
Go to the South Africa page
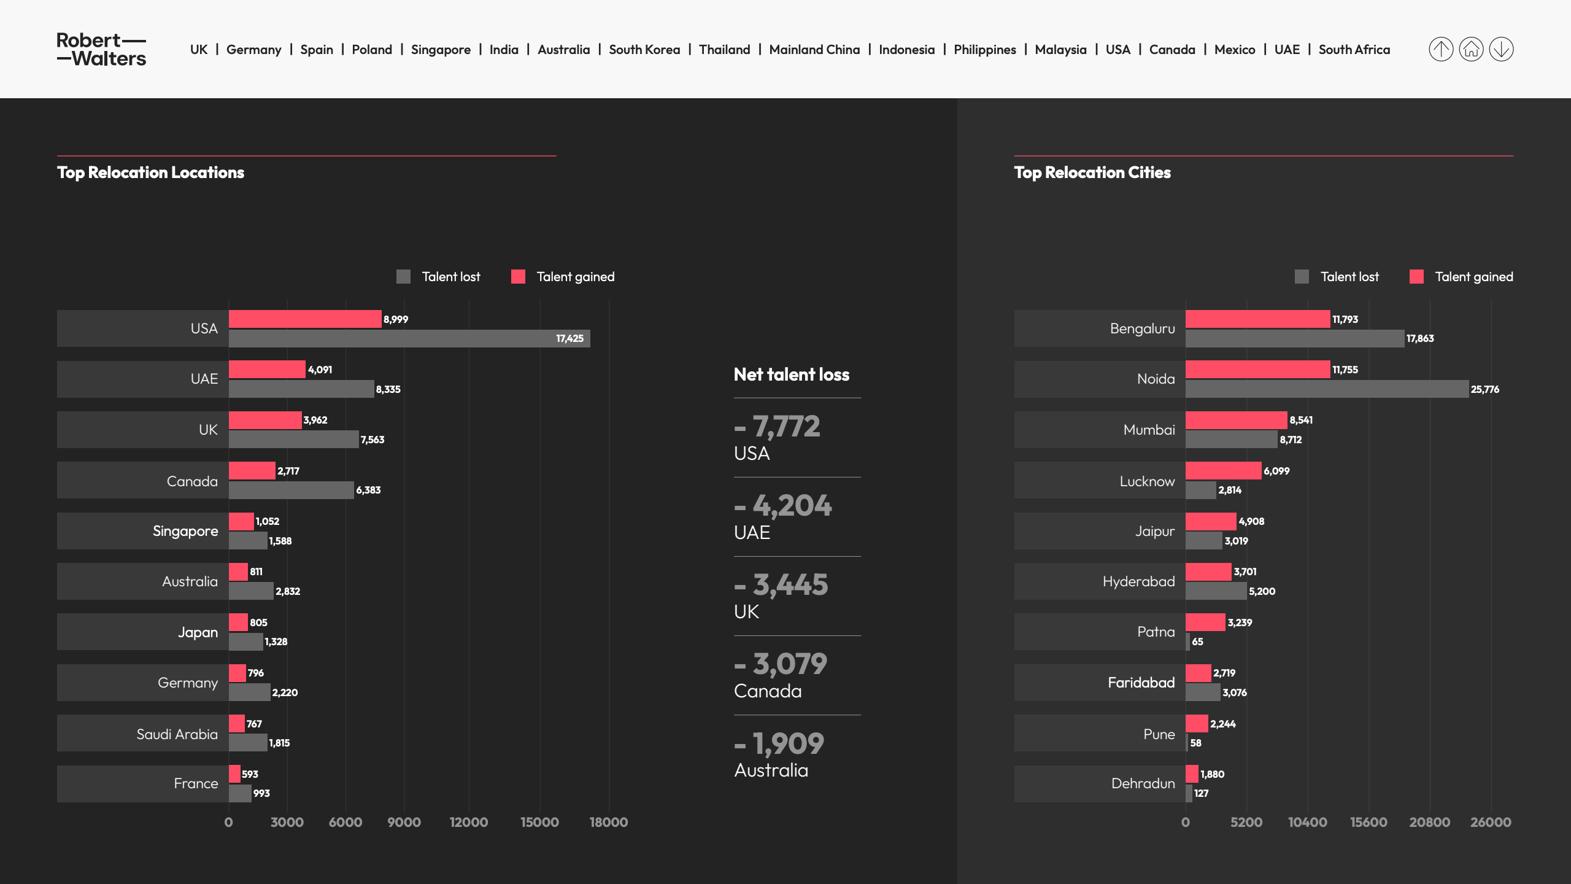1354,50
